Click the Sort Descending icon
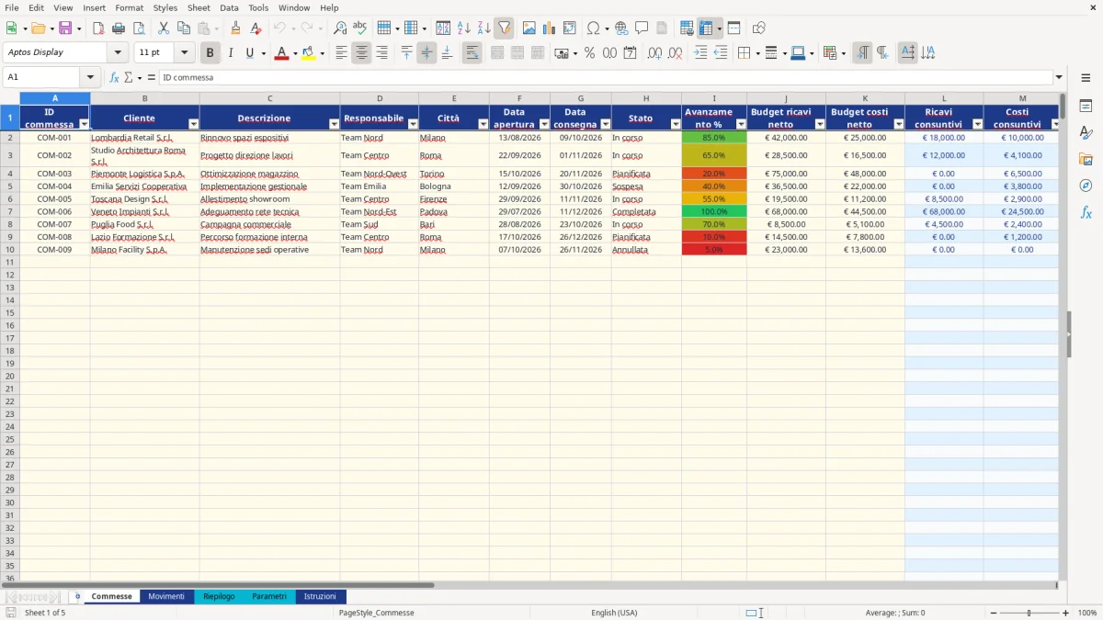The image size is (1103, 620). coord(484,28)
